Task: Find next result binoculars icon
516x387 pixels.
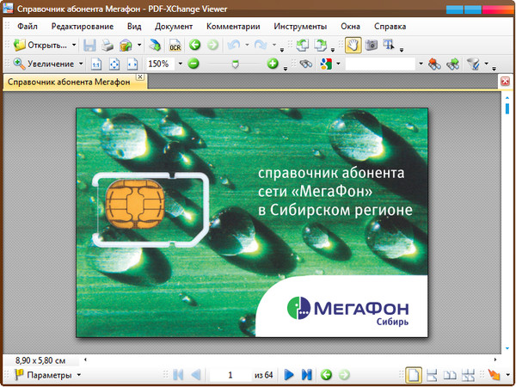Action: coord(453,64)
